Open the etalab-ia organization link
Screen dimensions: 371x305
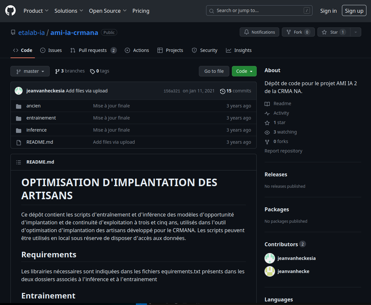(x=31, y=33)
